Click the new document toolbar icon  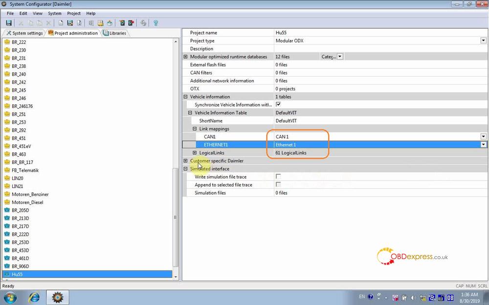click(x=61, y=23)
